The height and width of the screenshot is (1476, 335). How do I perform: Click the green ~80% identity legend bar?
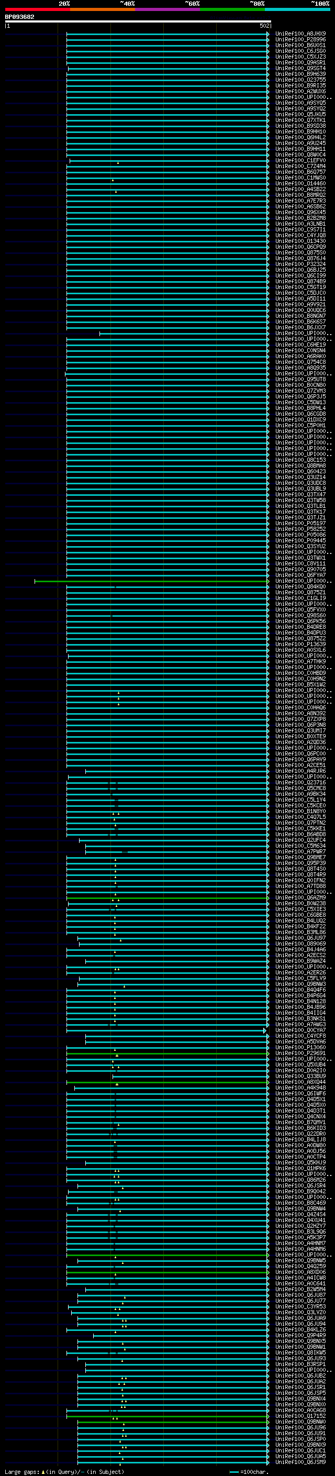coord(232,9)
